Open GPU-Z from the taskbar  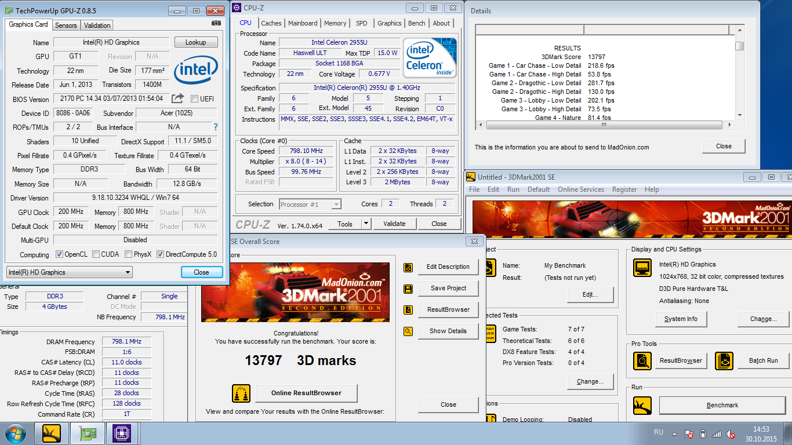tap(86, 433)
